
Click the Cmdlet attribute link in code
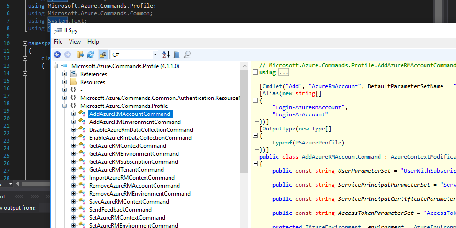pos(271,86)
